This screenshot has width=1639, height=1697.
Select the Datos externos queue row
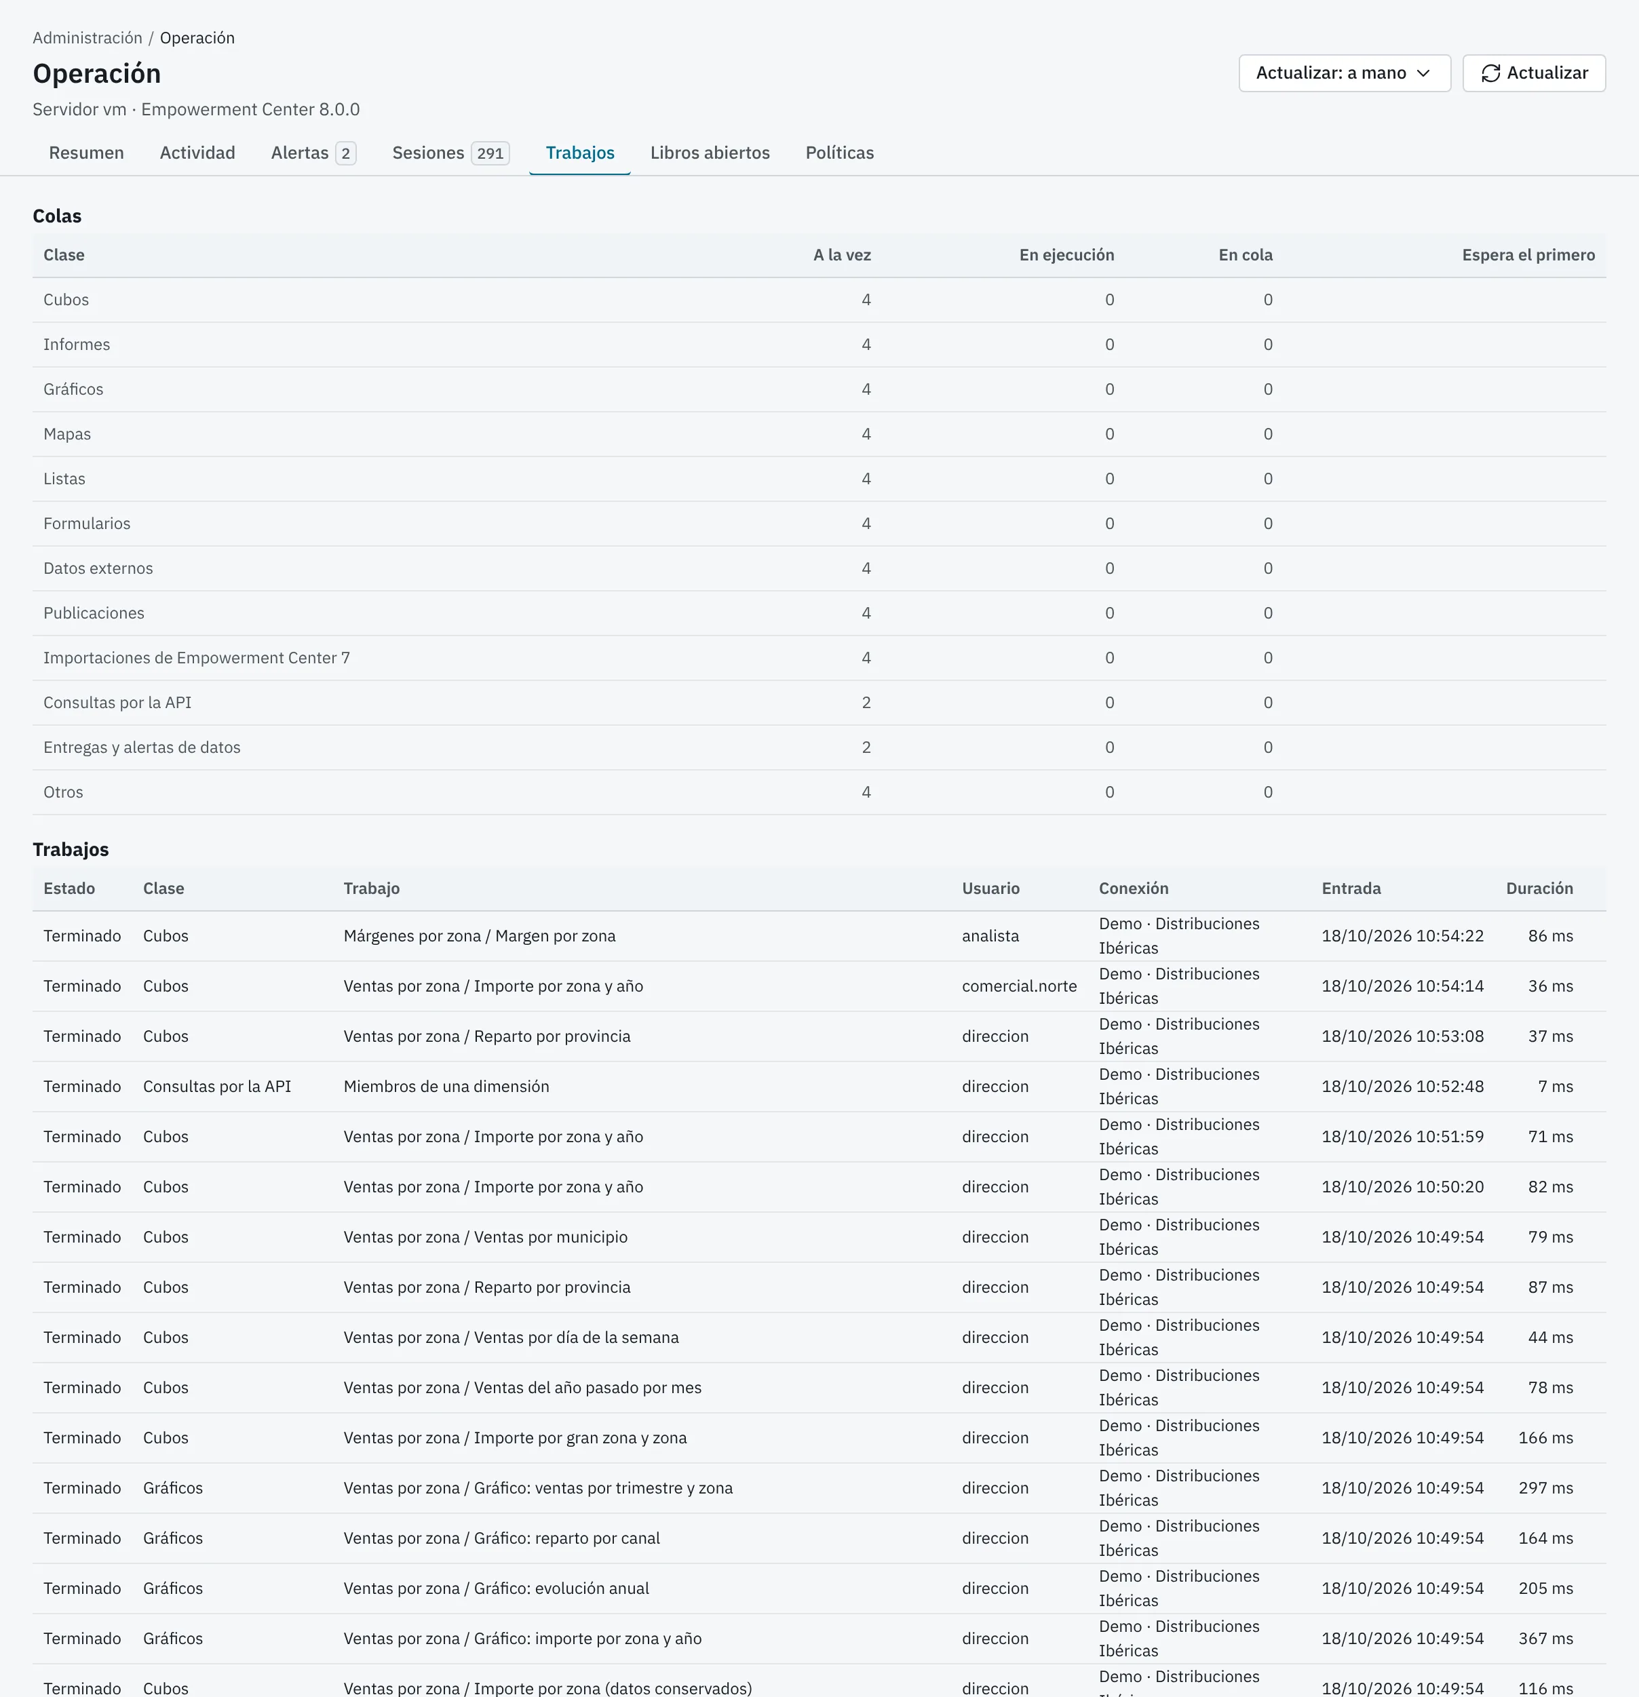tap(819, 569)
